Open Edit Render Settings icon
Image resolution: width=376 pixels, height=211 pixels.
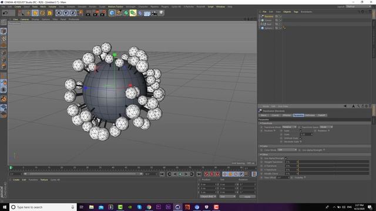[103, 13]
